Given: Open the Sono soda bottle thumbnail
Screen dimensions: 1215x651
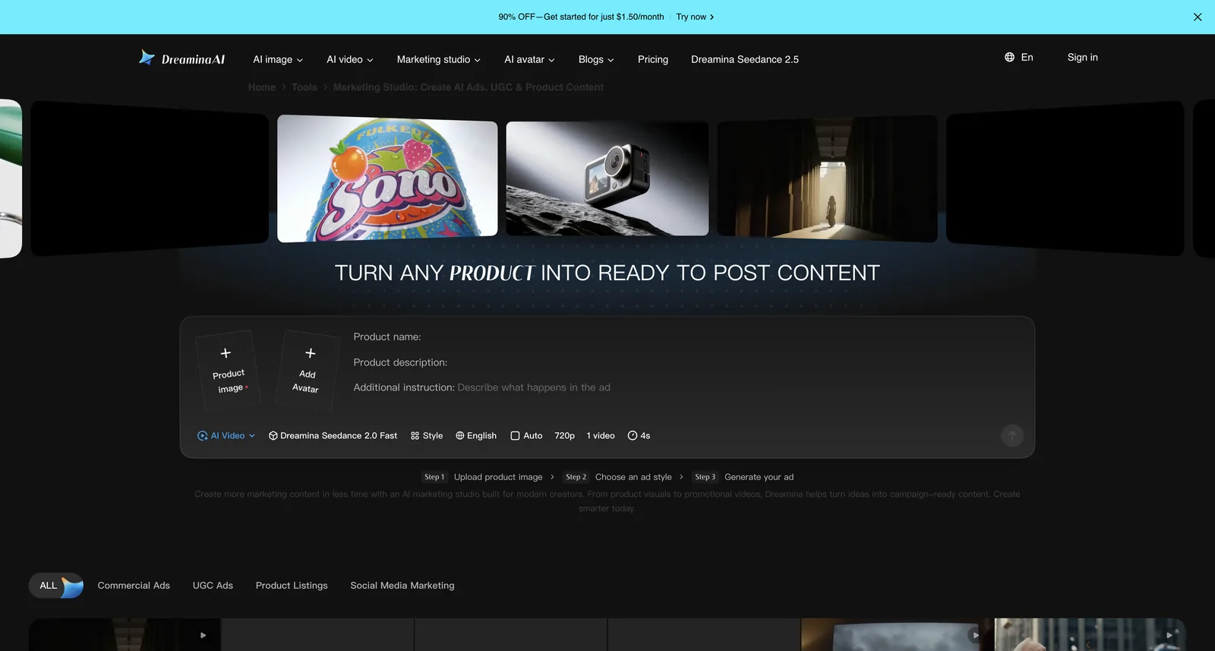Looking at the screenshot, I should tap(387, 179).
